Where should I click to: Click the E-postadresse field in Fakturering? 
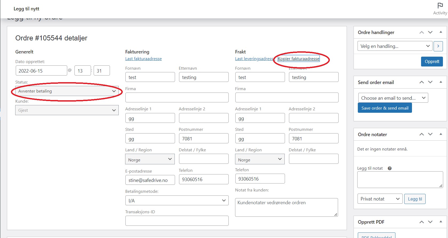[150, 180]
